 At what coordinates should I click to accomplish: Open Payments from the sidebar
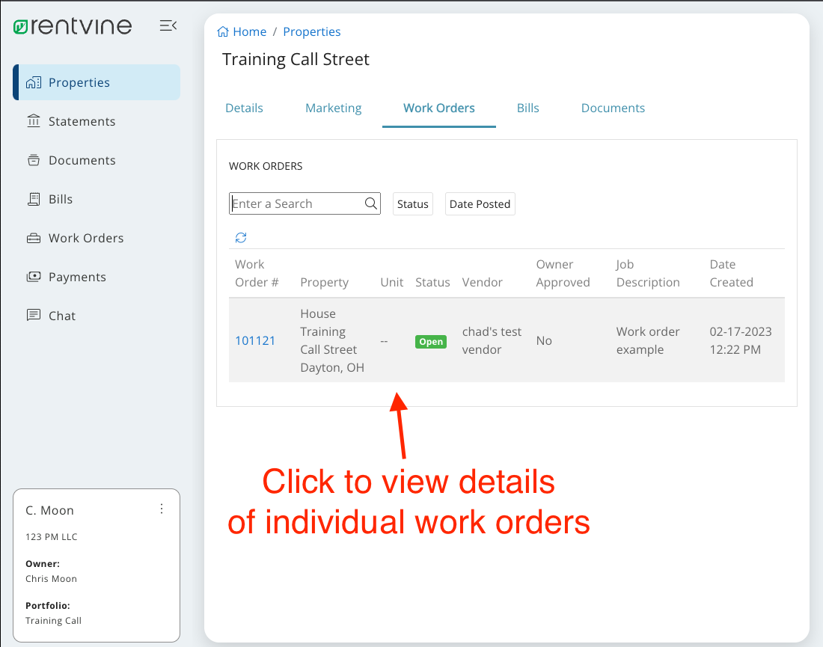click(77, 277)
